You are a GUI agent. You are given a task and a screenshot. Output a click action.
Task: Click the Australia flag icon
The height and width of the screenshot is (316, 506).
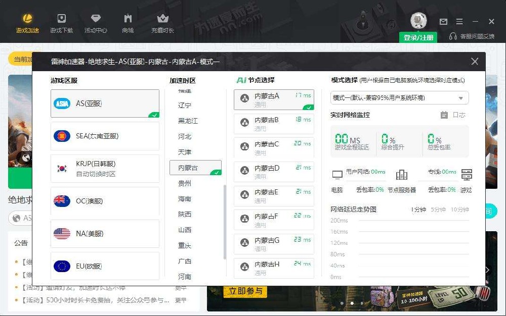pyautogui.click(x=62, y=201)
